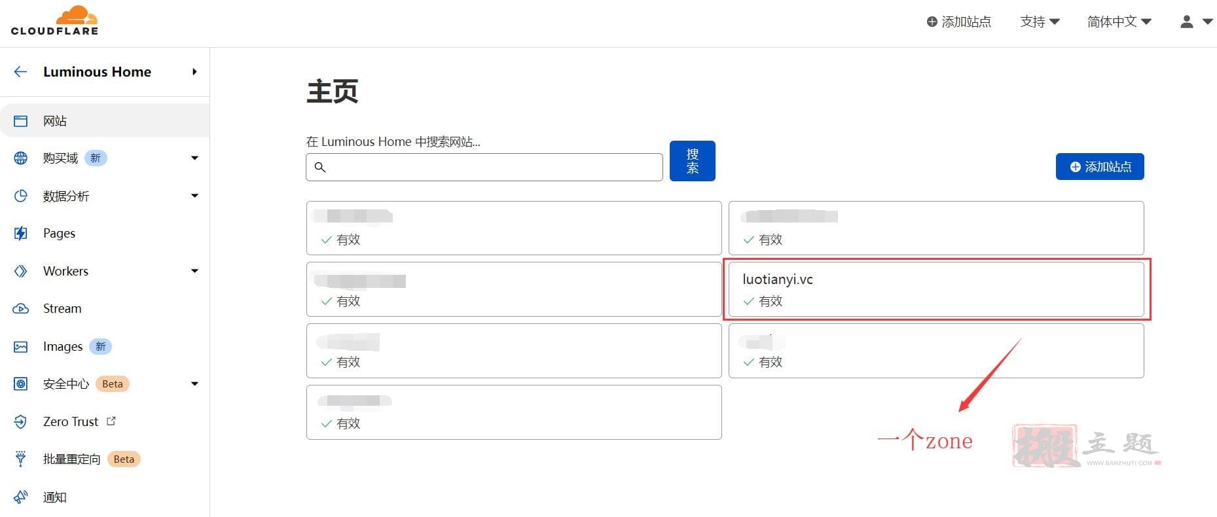Click the 网站 window icon

pos(21,121)
